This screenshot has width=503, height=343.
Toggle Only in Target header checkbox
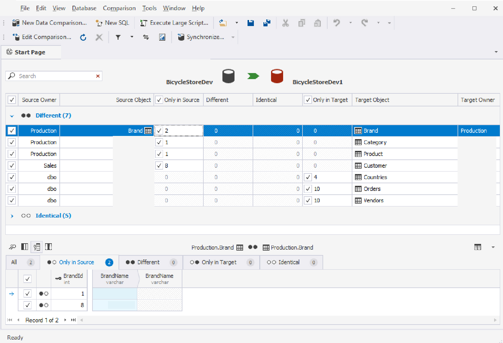(x=308, y=100)
